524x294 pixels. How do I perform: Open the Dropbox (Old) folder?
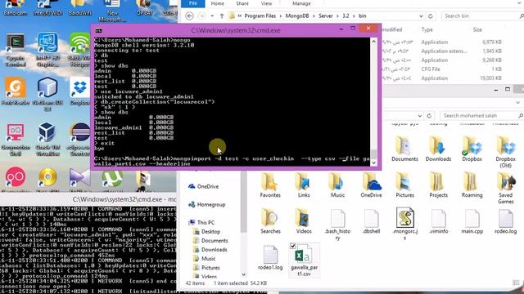(x=505, y=152)
